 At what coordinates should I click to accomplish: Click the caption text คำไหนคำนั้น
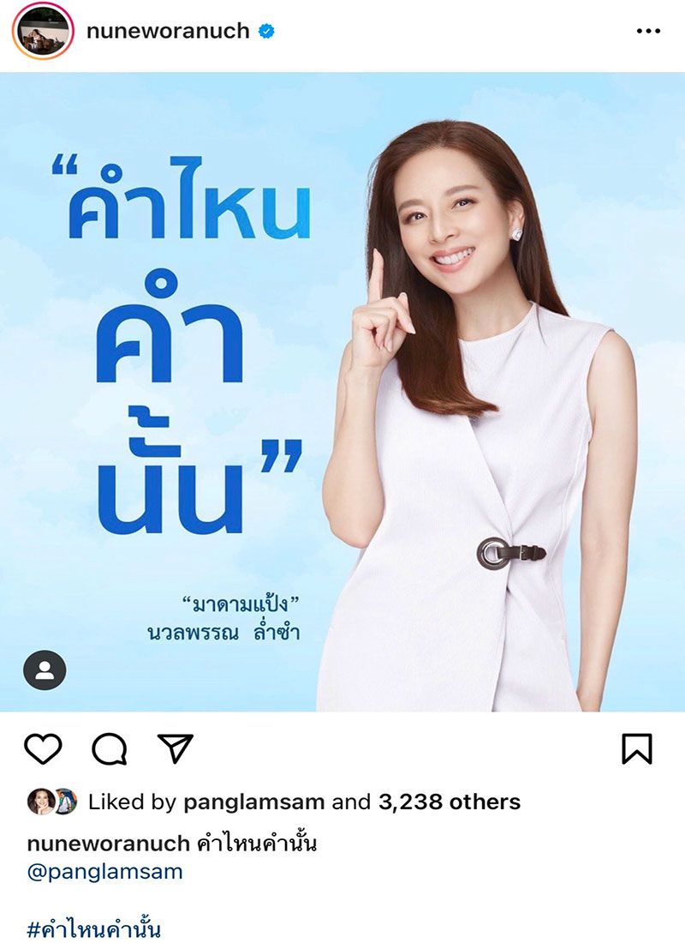[x=257, y=844]
